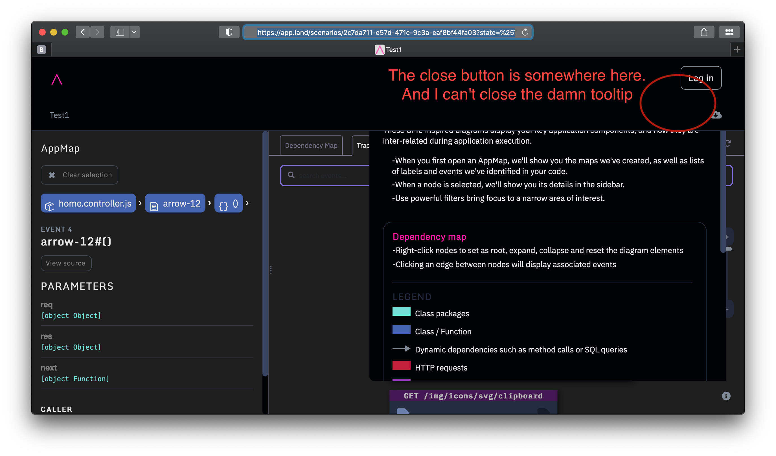This screenshot has width=776, height=456.
Task: Switch to the Trace tab
Action: click(x=363, y=145)
